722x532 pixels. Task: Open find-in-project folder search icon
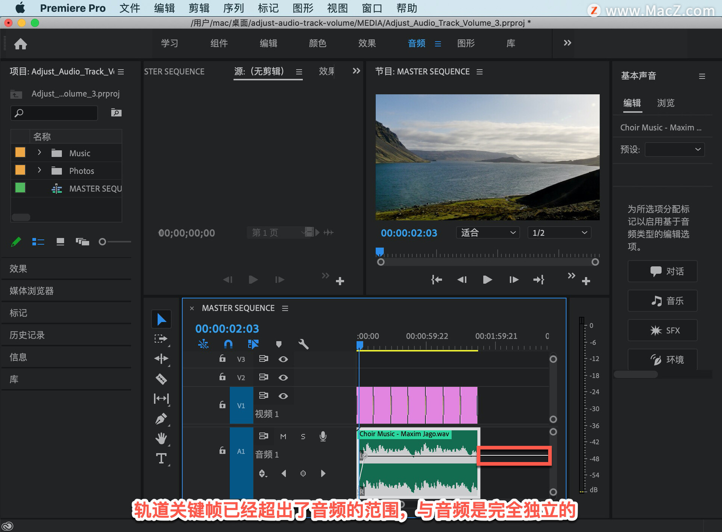point(116,113)
